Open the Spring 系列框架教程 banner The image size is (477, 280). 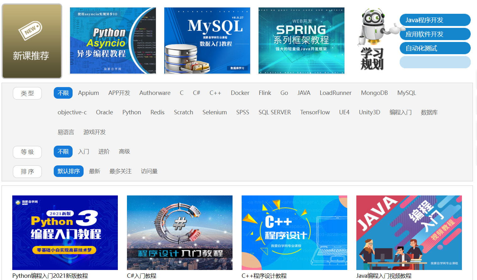(301, 41)
